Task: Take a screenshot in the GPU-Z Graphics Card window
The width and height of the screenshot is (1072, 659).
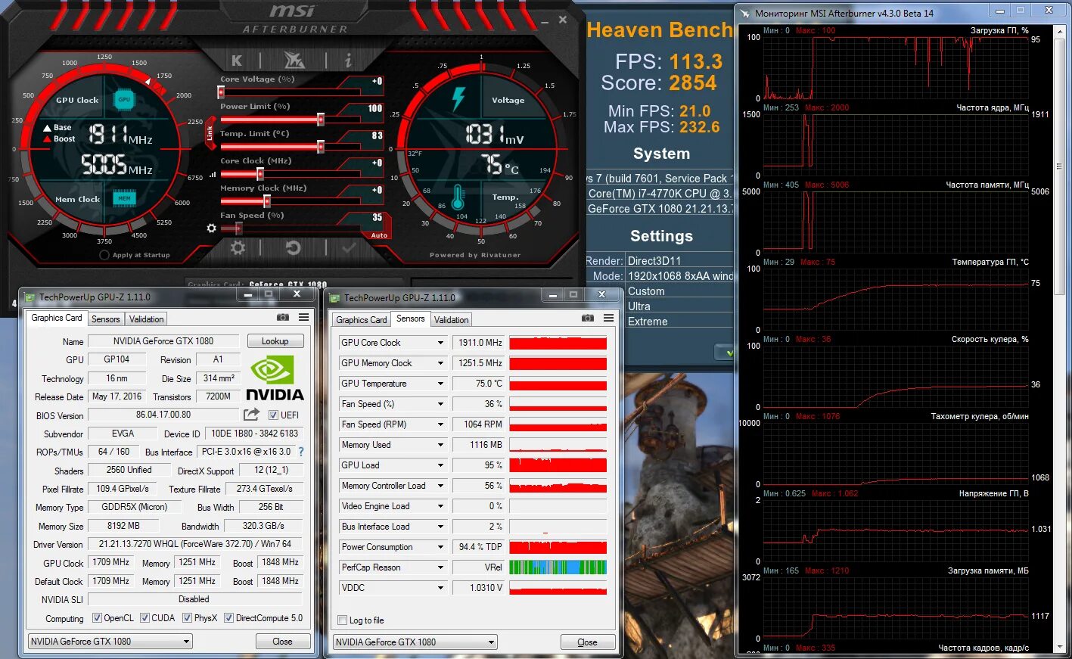Action: click(x=283, y=318)
